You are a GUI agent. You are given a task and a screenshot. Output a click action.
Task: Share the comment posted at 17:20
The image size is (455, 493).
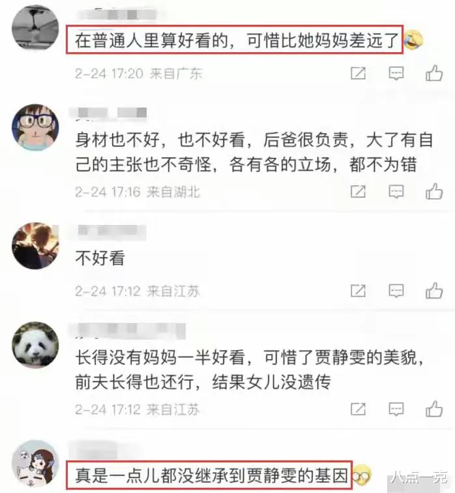click(359, 73)
